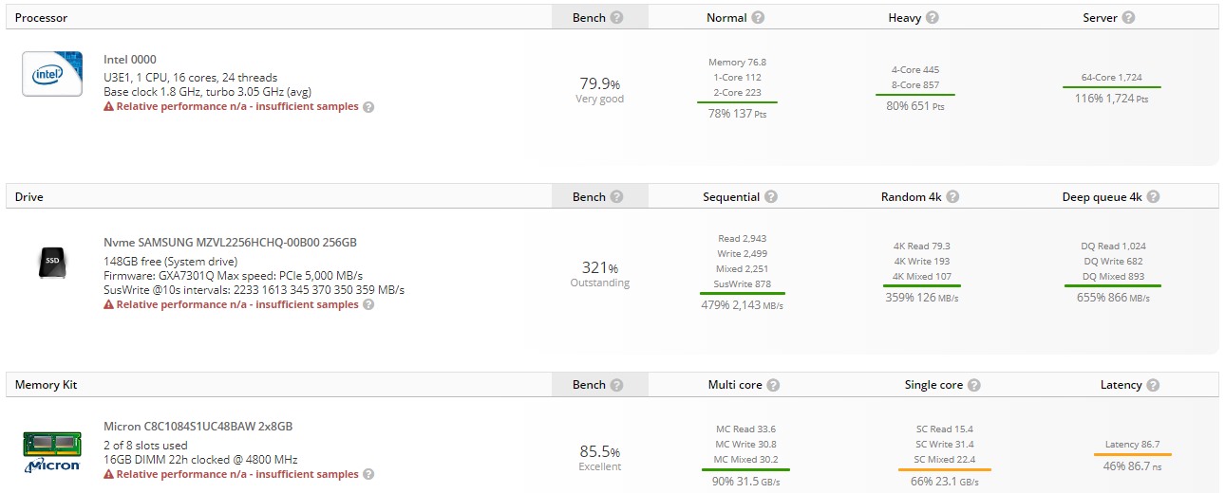Click the help icon beside Heavy
The image size is (1225, 493).
933,17
